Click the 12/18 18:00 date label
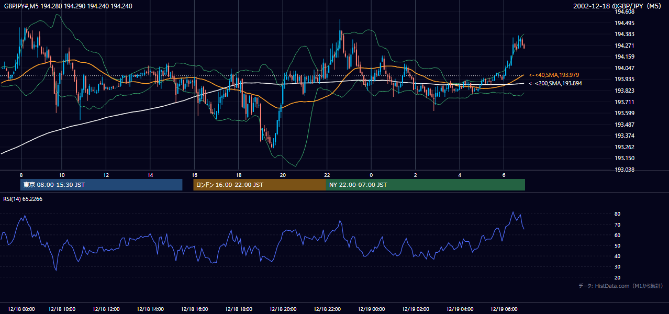 point(239,309)
